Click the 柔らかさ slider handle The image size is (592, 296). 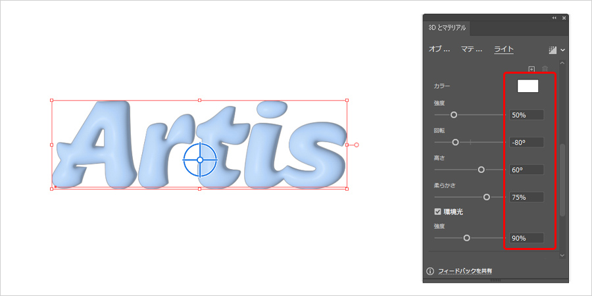pos(487,197)
